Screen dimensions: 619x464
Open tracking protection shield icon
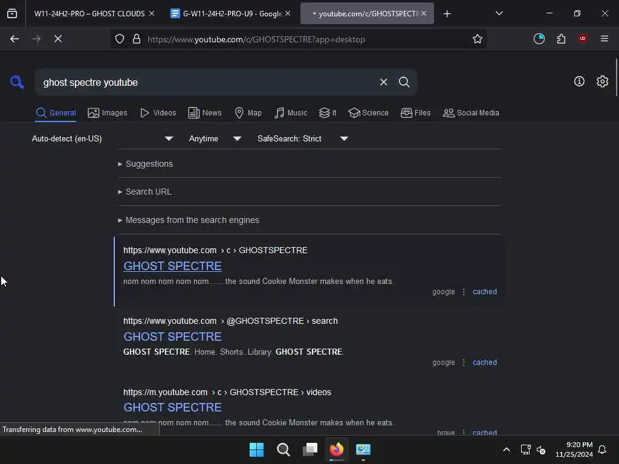pos(120,39)
